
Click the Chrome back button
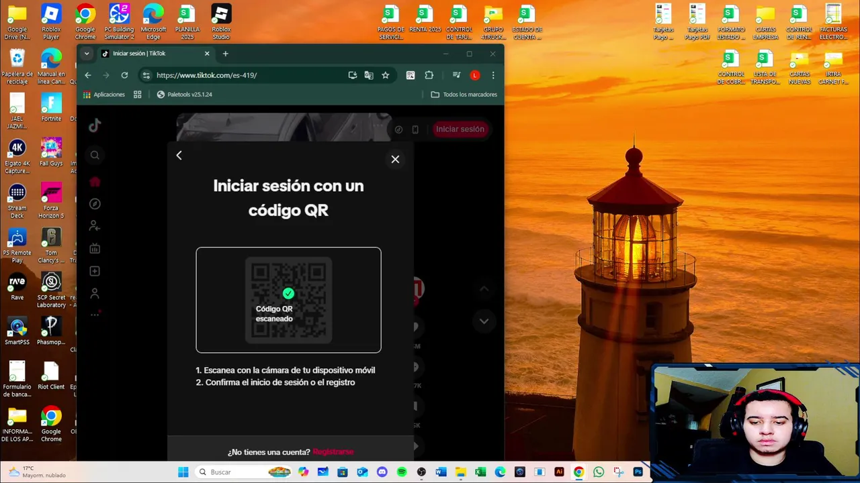point(88,75)
